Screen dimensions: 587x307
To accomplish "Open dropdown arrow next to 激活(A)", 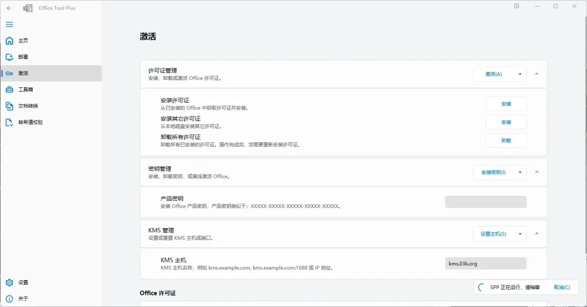I will point(520,74).
